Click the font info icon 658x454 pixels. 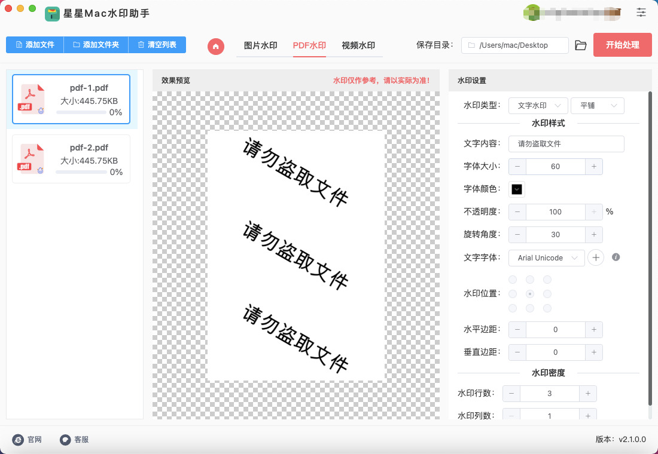616,257
